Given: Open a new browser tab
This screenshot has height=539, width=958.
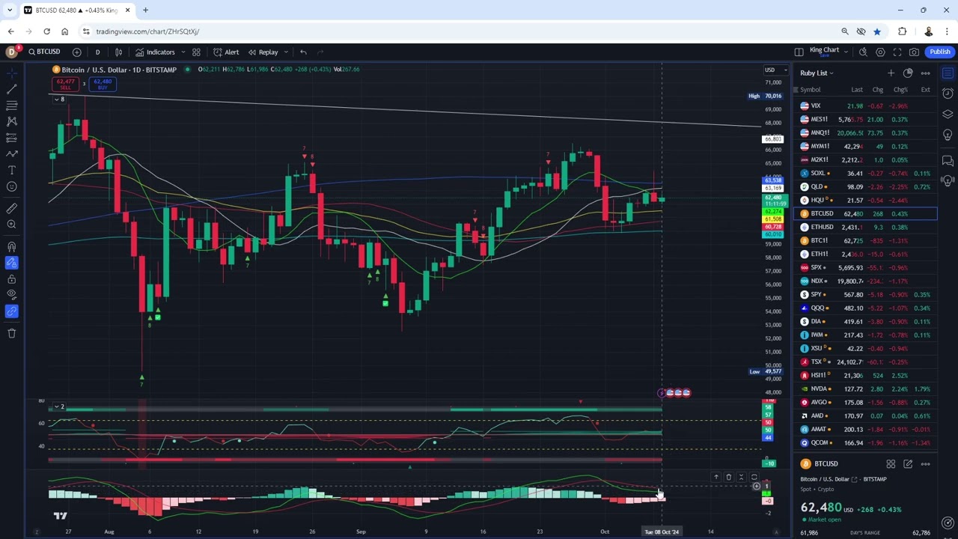Looking at the screenshot, I should tap(145, 10).
